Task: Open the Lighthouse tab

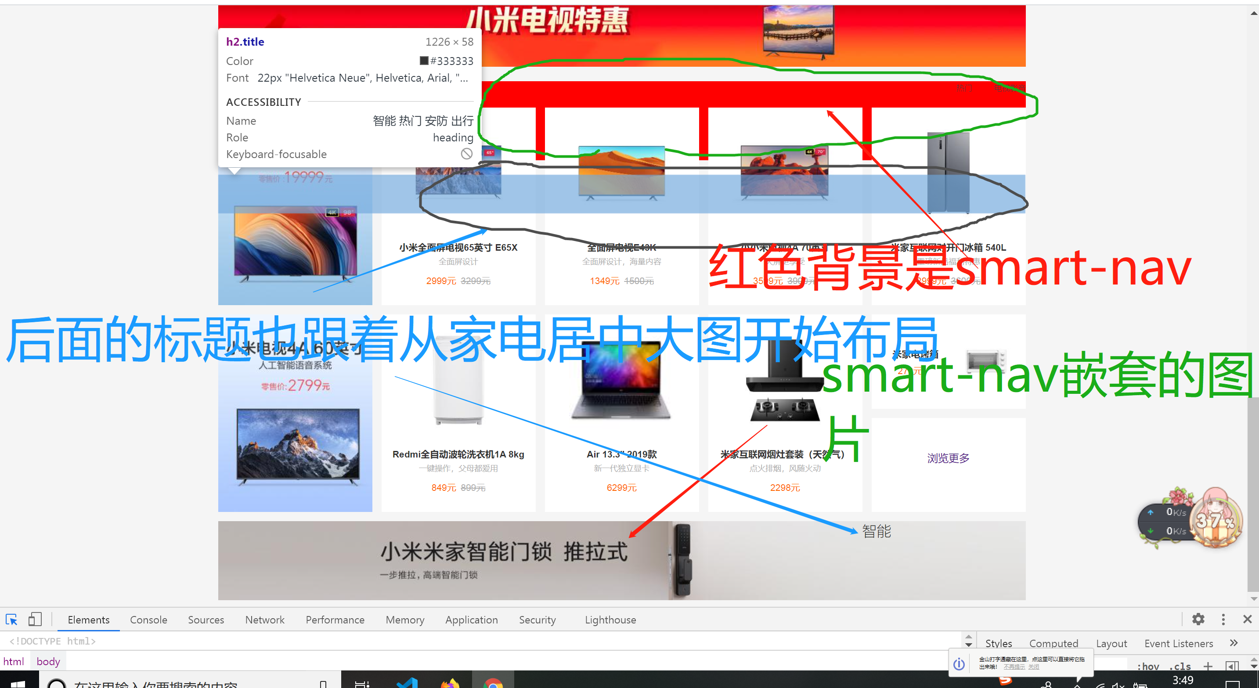Action: click(x=610, y=620)
